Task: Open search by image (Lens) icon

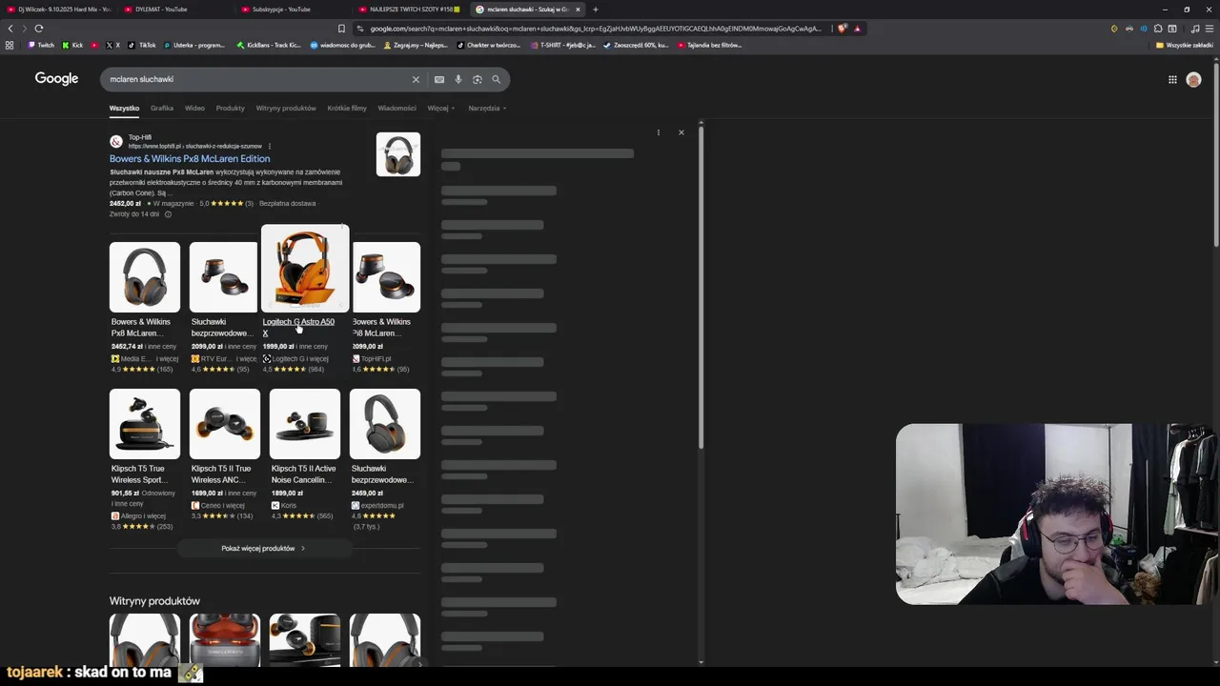Action: tap(478, 79)
